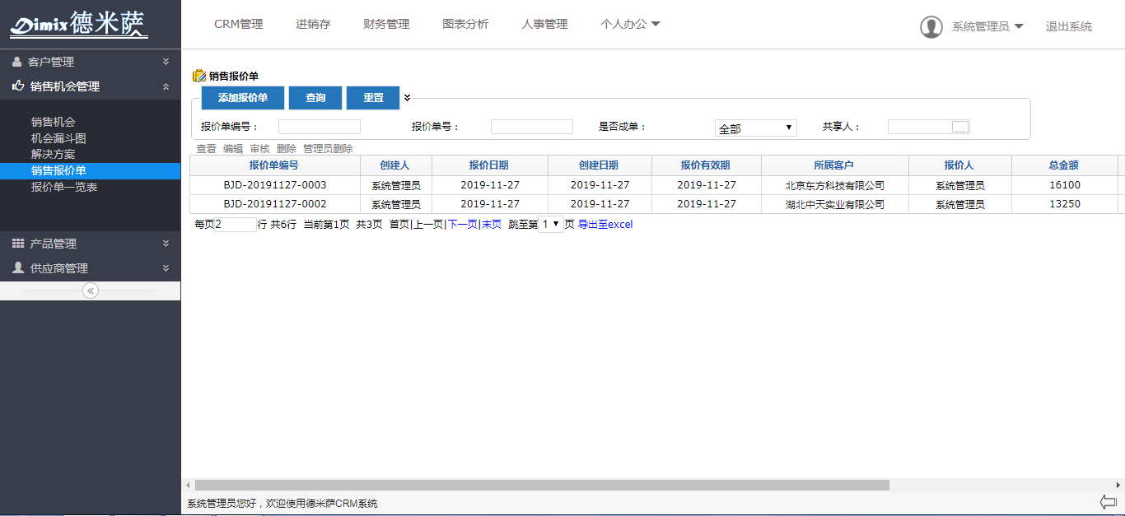Viewport: 1125px width, 516px height.
Task: Open the 财务管理 top menu
Action: point(386,25)
